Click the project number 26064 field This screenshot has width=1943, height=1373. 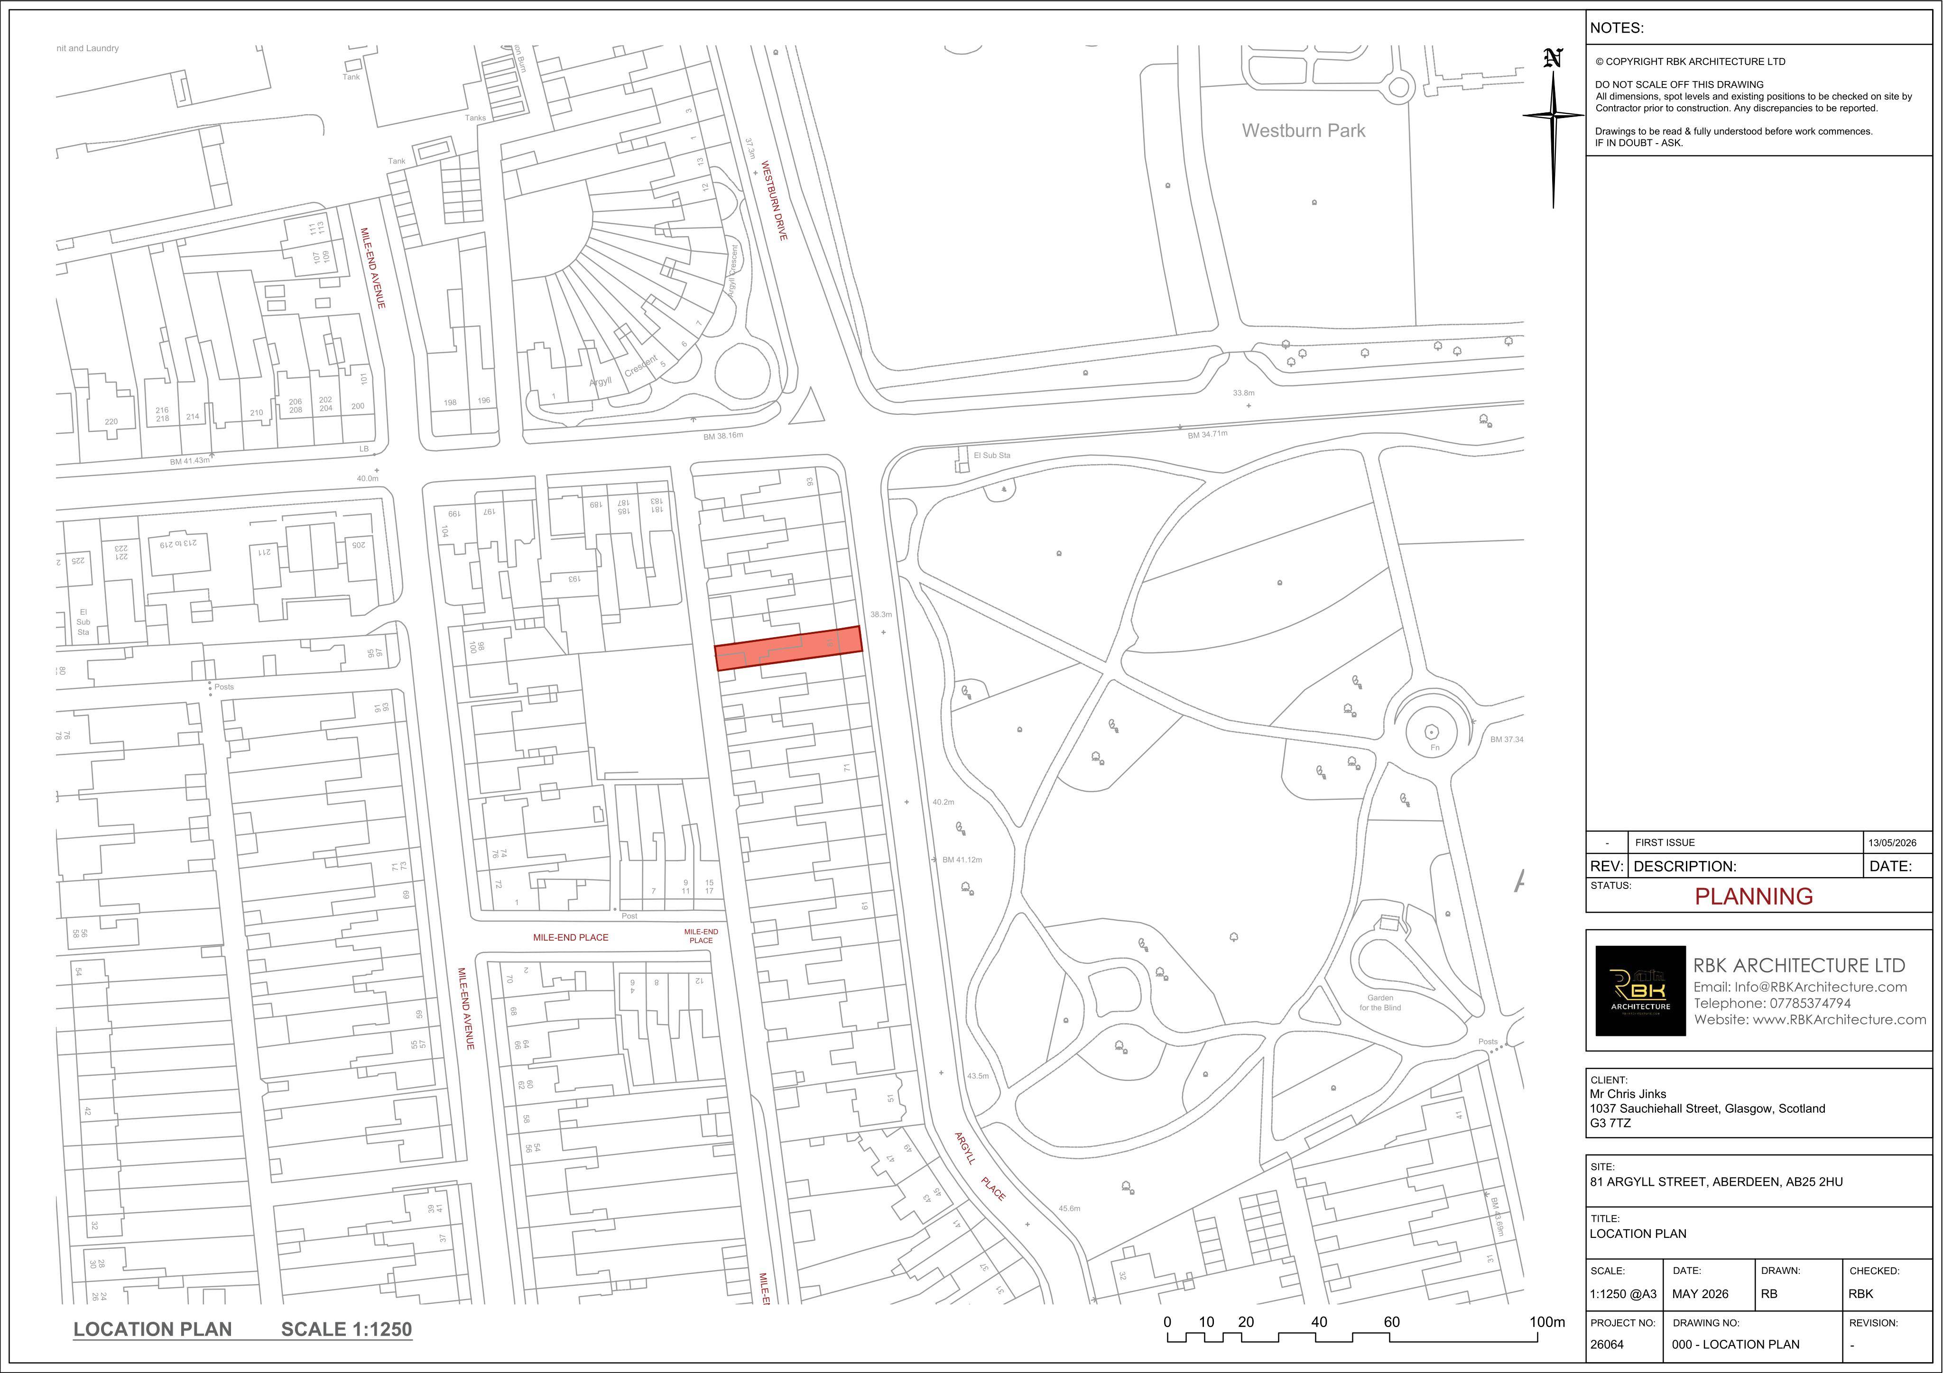(1606, 1344)
